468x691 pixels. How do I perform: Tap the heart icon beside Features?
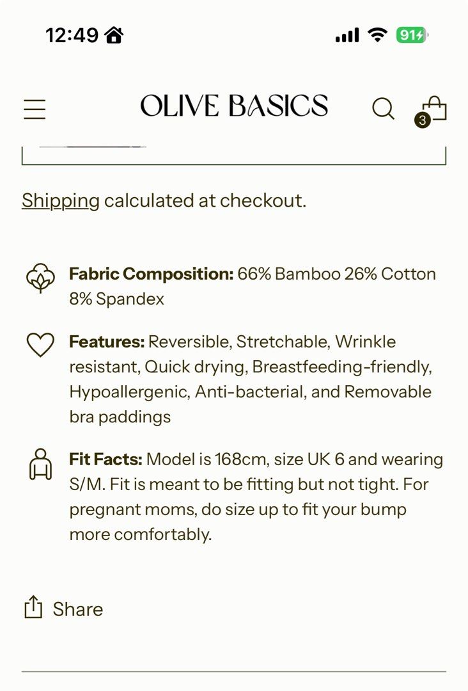point(40,344)
